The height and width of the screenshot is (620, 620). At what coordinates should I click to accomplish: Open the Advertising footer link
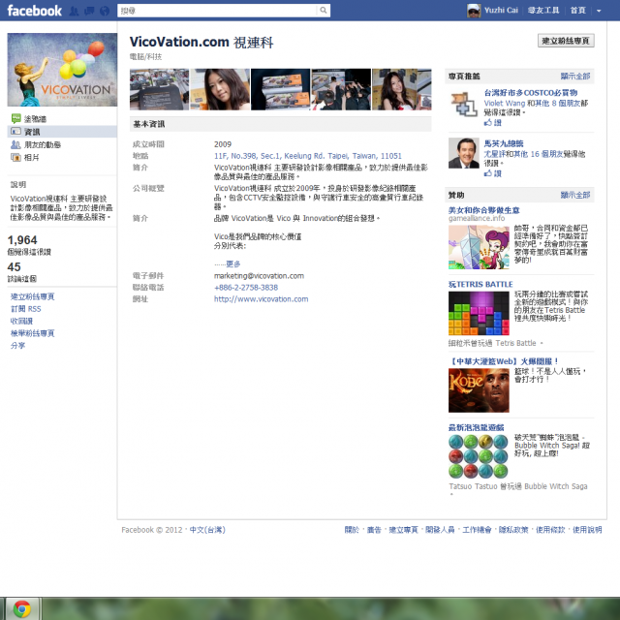click(374, 530)
